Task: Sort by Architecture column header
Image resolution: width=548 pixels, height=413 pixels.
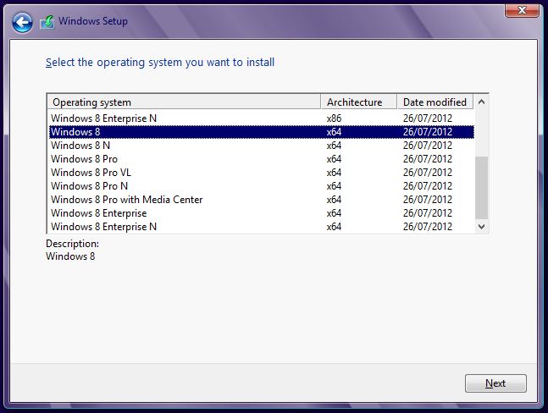Action: click(359, 102)
